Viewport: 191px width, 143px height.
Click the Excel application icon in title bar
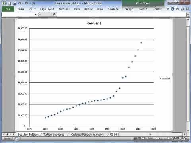pyautogui.click(x=4, y=3)
